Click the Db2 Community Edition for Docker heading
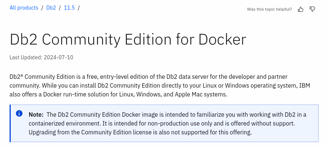The height and width of the screenshot is (148, 326). (128, 39)
